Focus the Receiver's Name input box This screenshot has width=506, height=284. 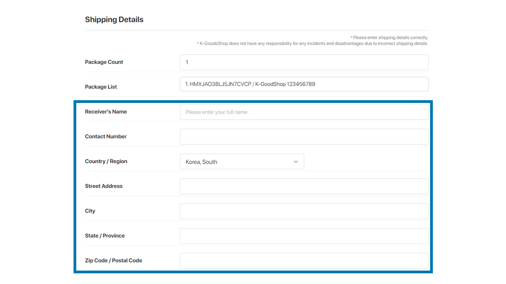pos(304,112)
